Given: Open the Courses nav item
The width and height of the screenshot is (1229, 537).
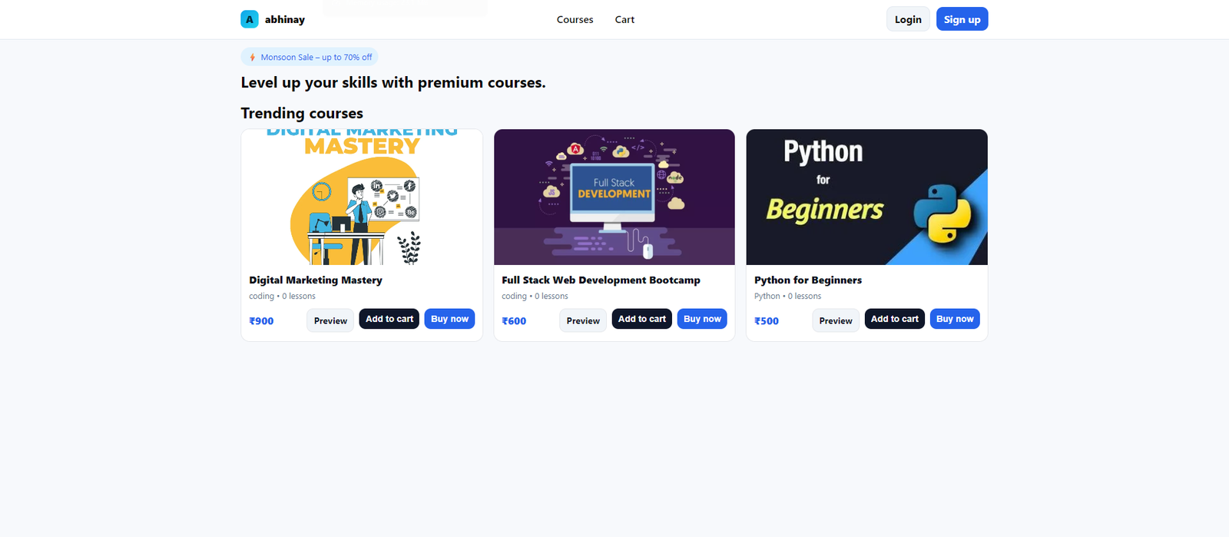Looking at the screenshot, I should tap(575, 20).
